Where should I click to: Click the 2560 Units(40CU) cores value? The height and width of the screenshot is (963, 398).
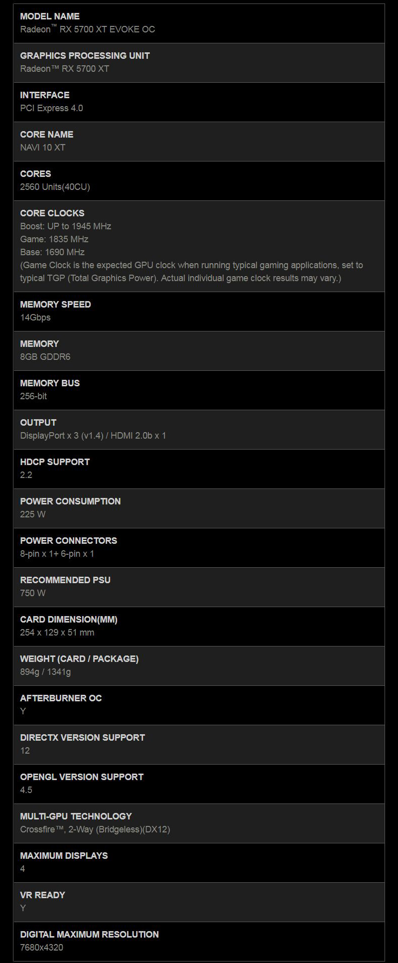(x=55, y=187)
